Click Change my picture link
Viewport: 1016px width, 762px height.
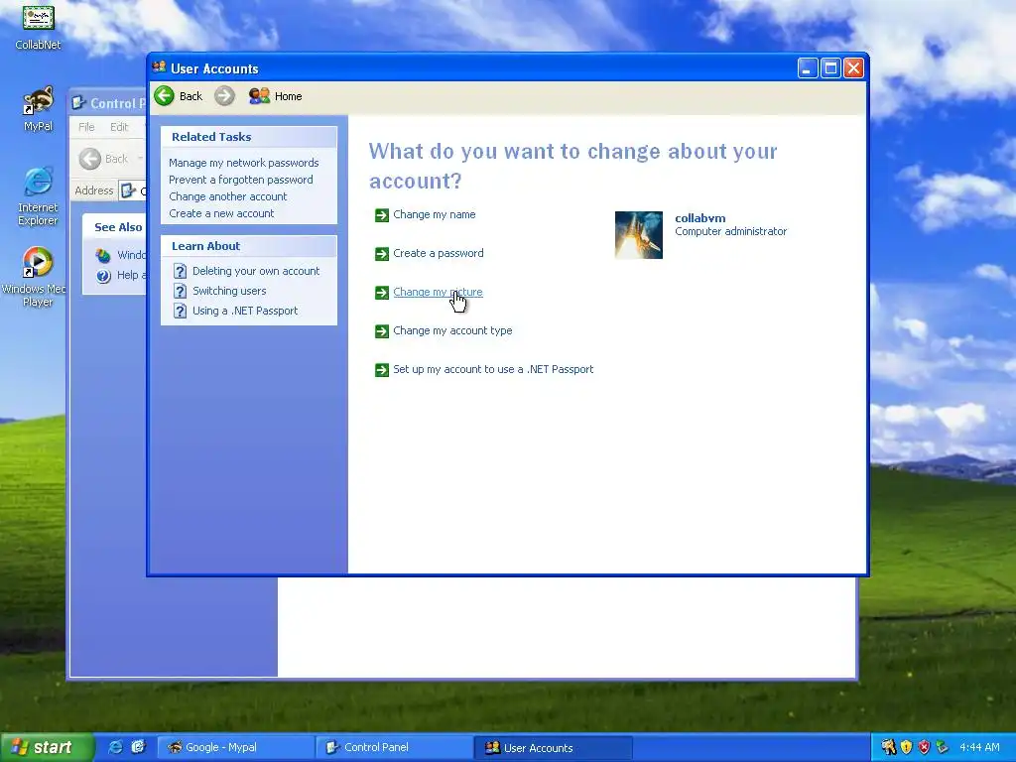coord(438,293)
